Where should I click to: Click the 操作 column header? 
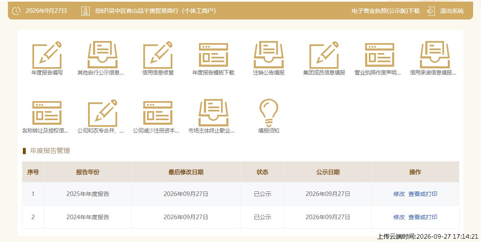tap(415, 172)
